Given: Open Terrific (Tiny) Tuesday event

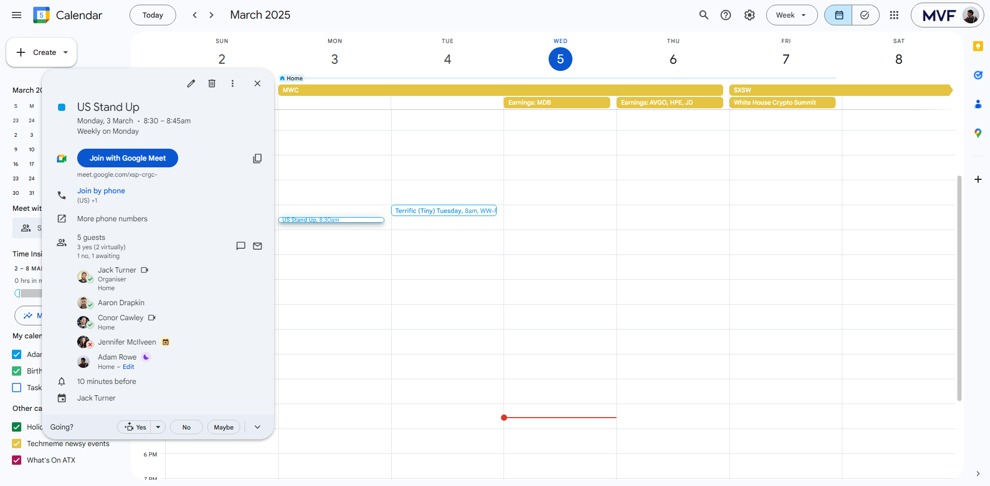Looking at the screenshot, I should [x=444, y=211].
